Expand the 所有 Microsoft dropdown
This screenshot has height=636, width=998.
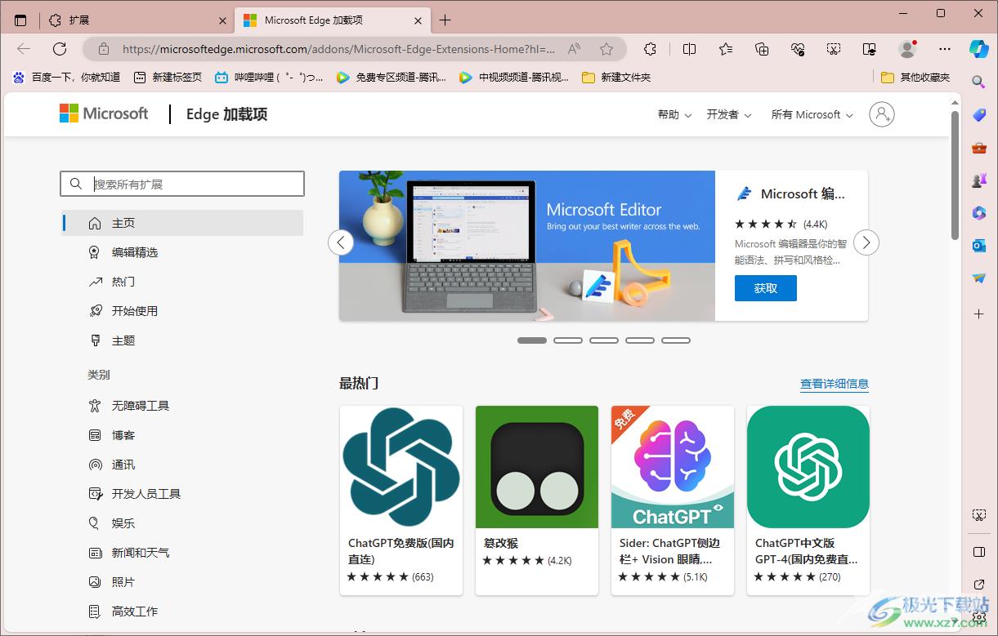[812, 114]
